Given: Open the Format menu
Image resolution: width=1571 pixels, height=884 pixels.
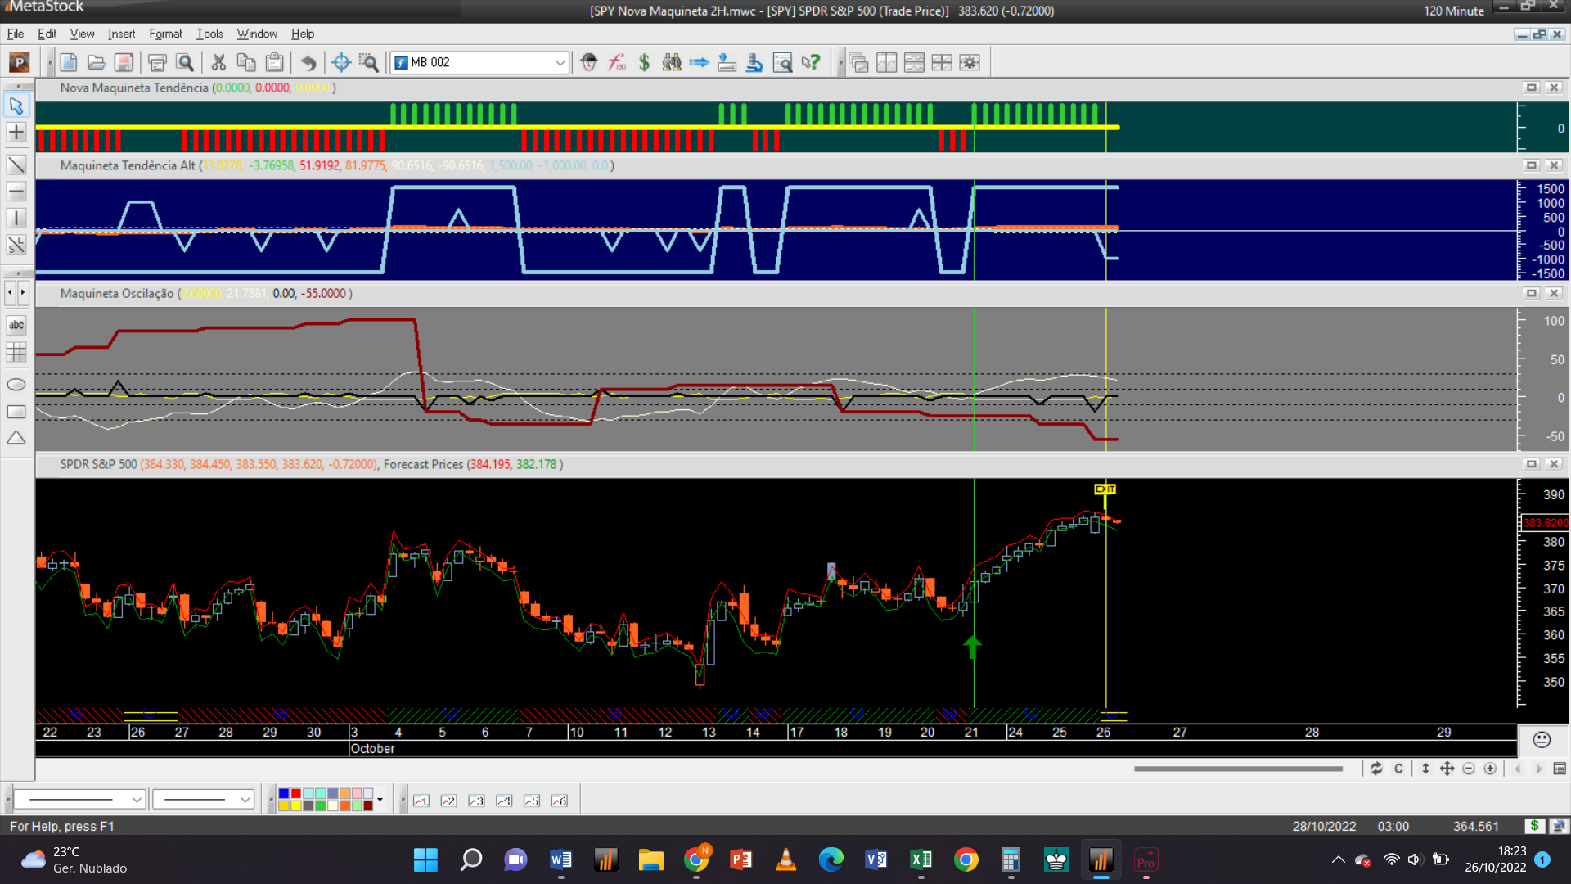Looking at the screenshot, I should [165, 34].
